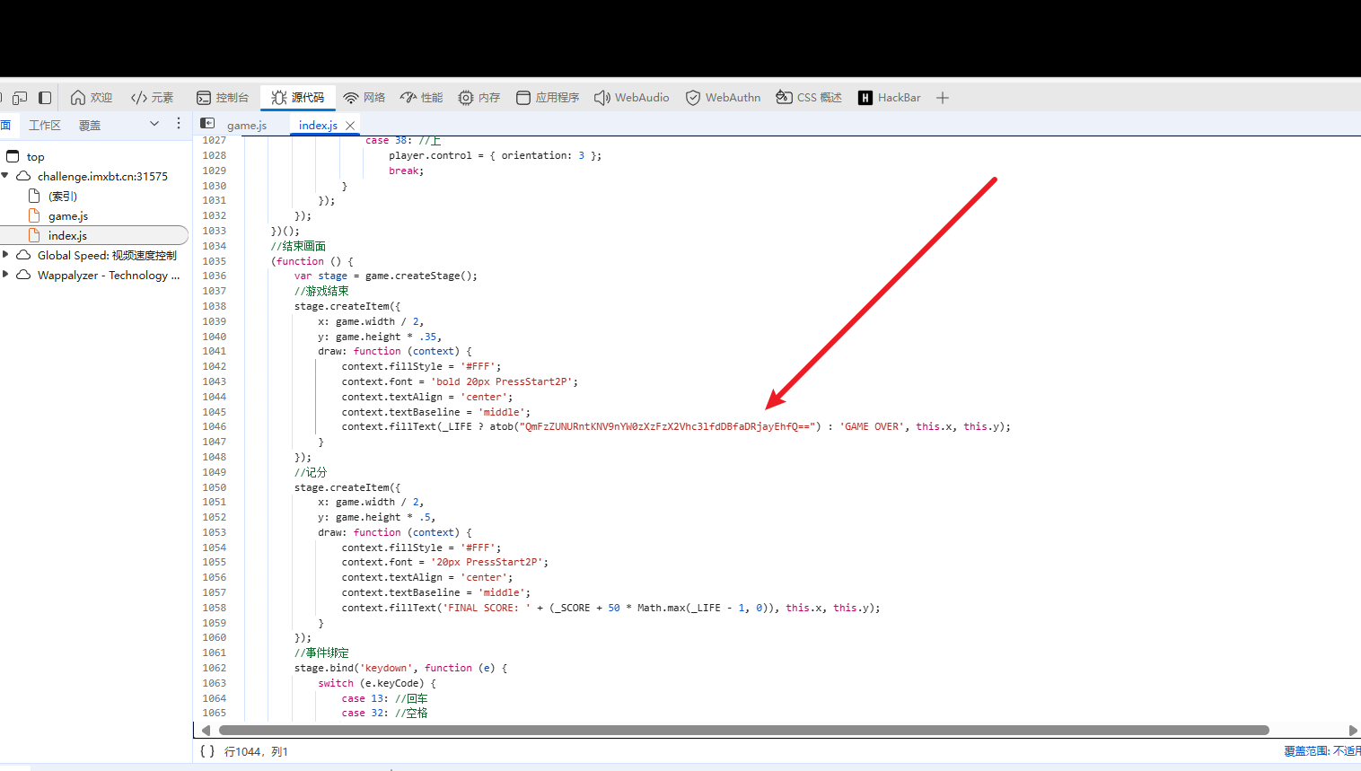Viewport: 1361px width, 771px height.
Task: Click the pretty print {} button
Action: pos(207,751)
